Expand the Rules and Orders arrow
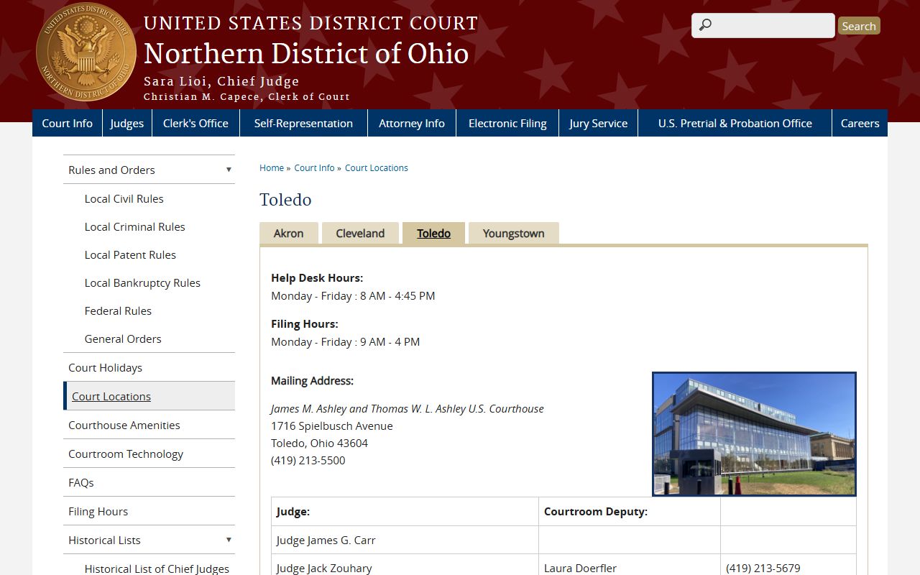The image size is (920, 575). coord(229,170)
